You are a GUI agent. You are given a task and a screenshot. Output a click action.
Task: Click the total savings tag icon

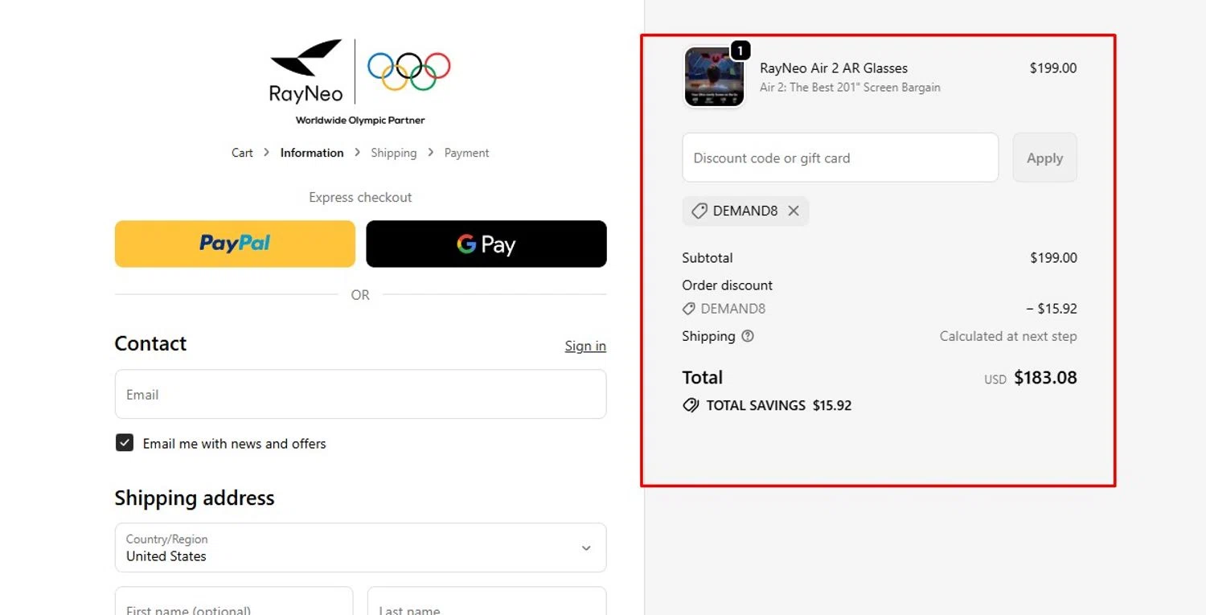coord(691,405)
